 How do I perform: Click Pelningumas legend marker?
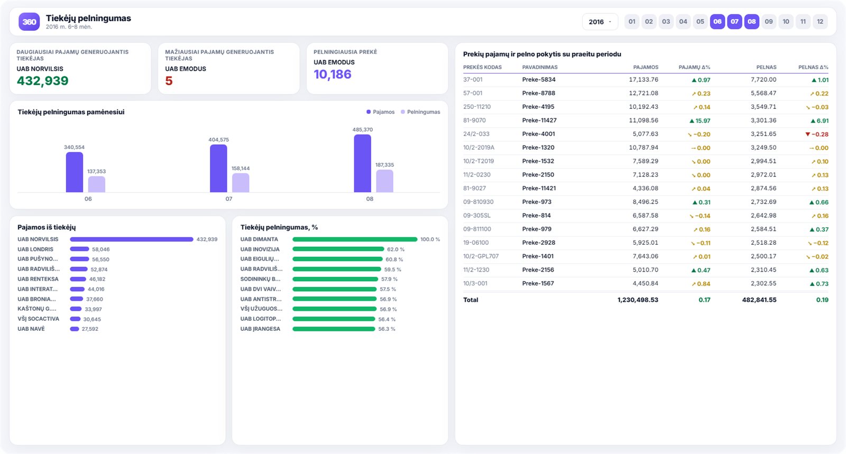[x=403, y=112]
